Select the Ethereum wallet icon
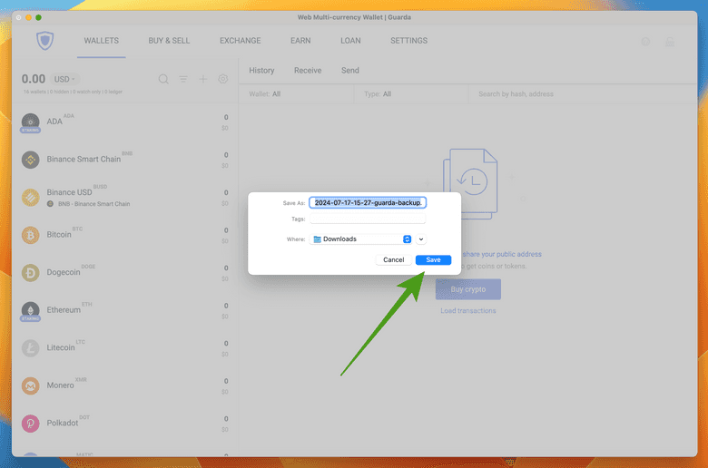Image resolution: width=708 pixels, height=468 pixels. click(31, 309)
